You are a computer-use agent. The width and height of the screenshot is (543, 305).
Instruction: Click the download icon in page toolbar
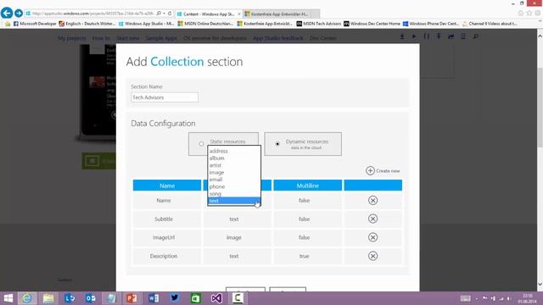(x=402, y=36)
